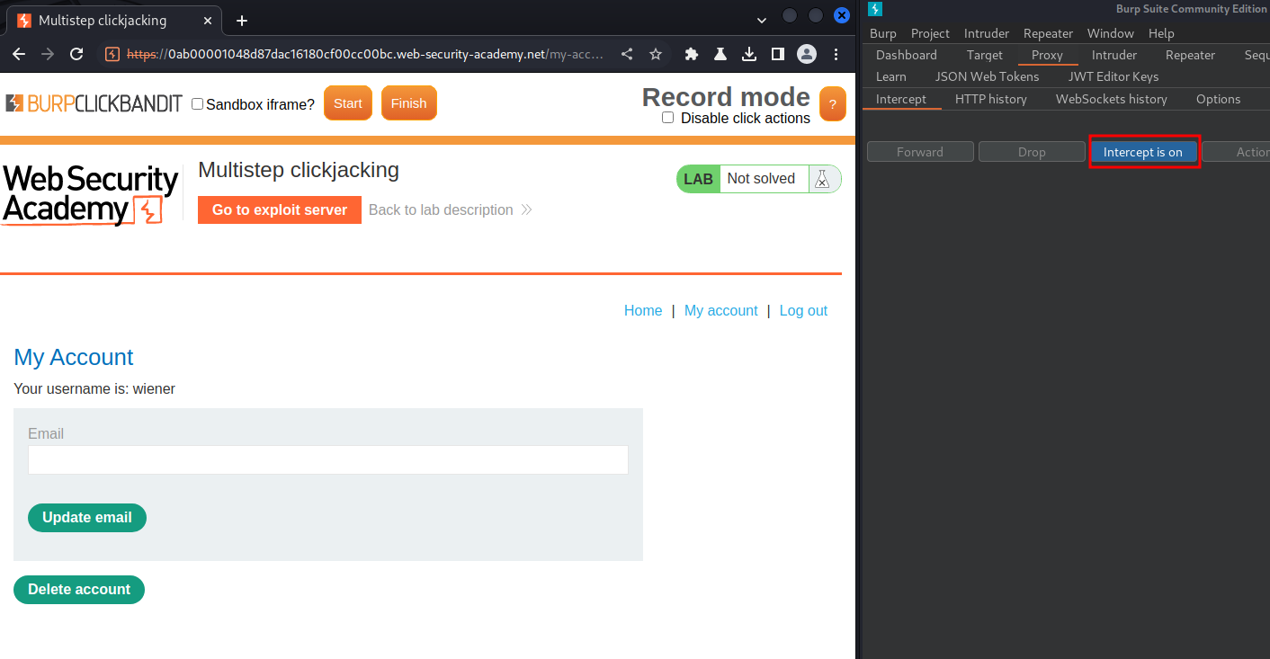Click the 'My Account' heading text
Viewport: 1270px width, 659px height.
pyautogui.click(x=74, y=357)
